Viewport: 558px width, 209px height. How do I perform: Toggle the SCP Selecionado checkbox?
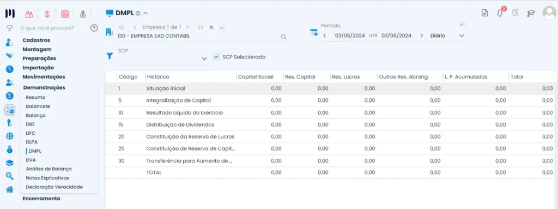216,57
